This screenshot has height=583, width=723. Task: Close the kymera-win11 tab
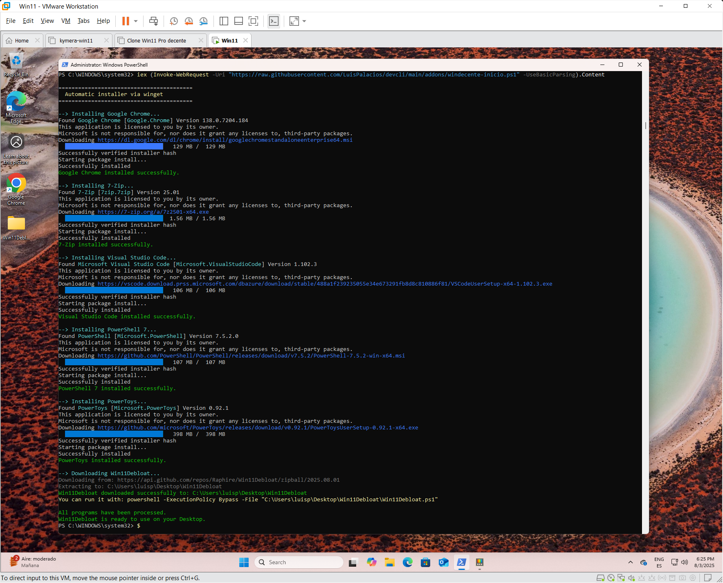[106, 40]
